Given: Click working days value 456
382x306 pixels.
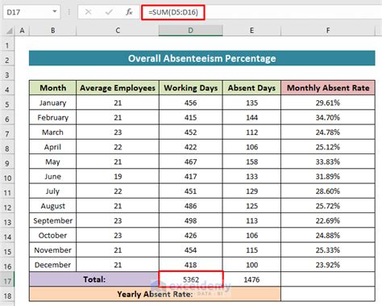Looking at the screenshot, I should [191, 103].
